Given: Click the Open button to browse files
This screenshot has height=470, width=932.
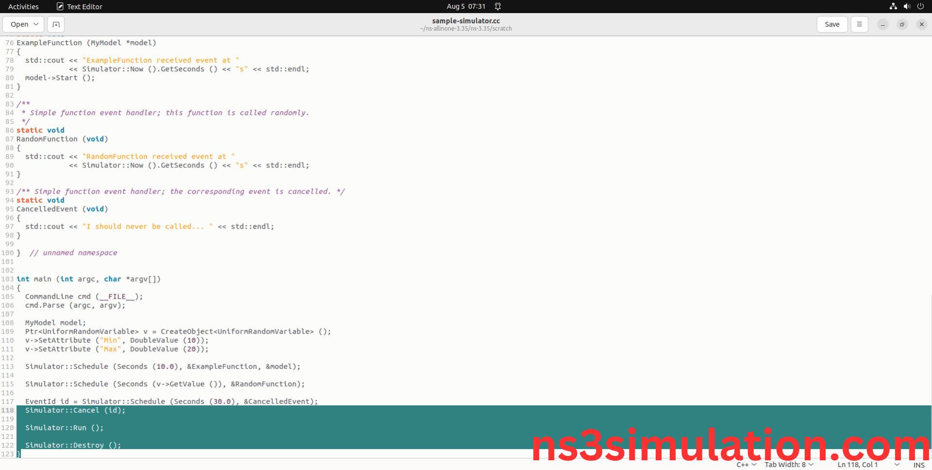Looking at the screenshot, I should [19, 24].
